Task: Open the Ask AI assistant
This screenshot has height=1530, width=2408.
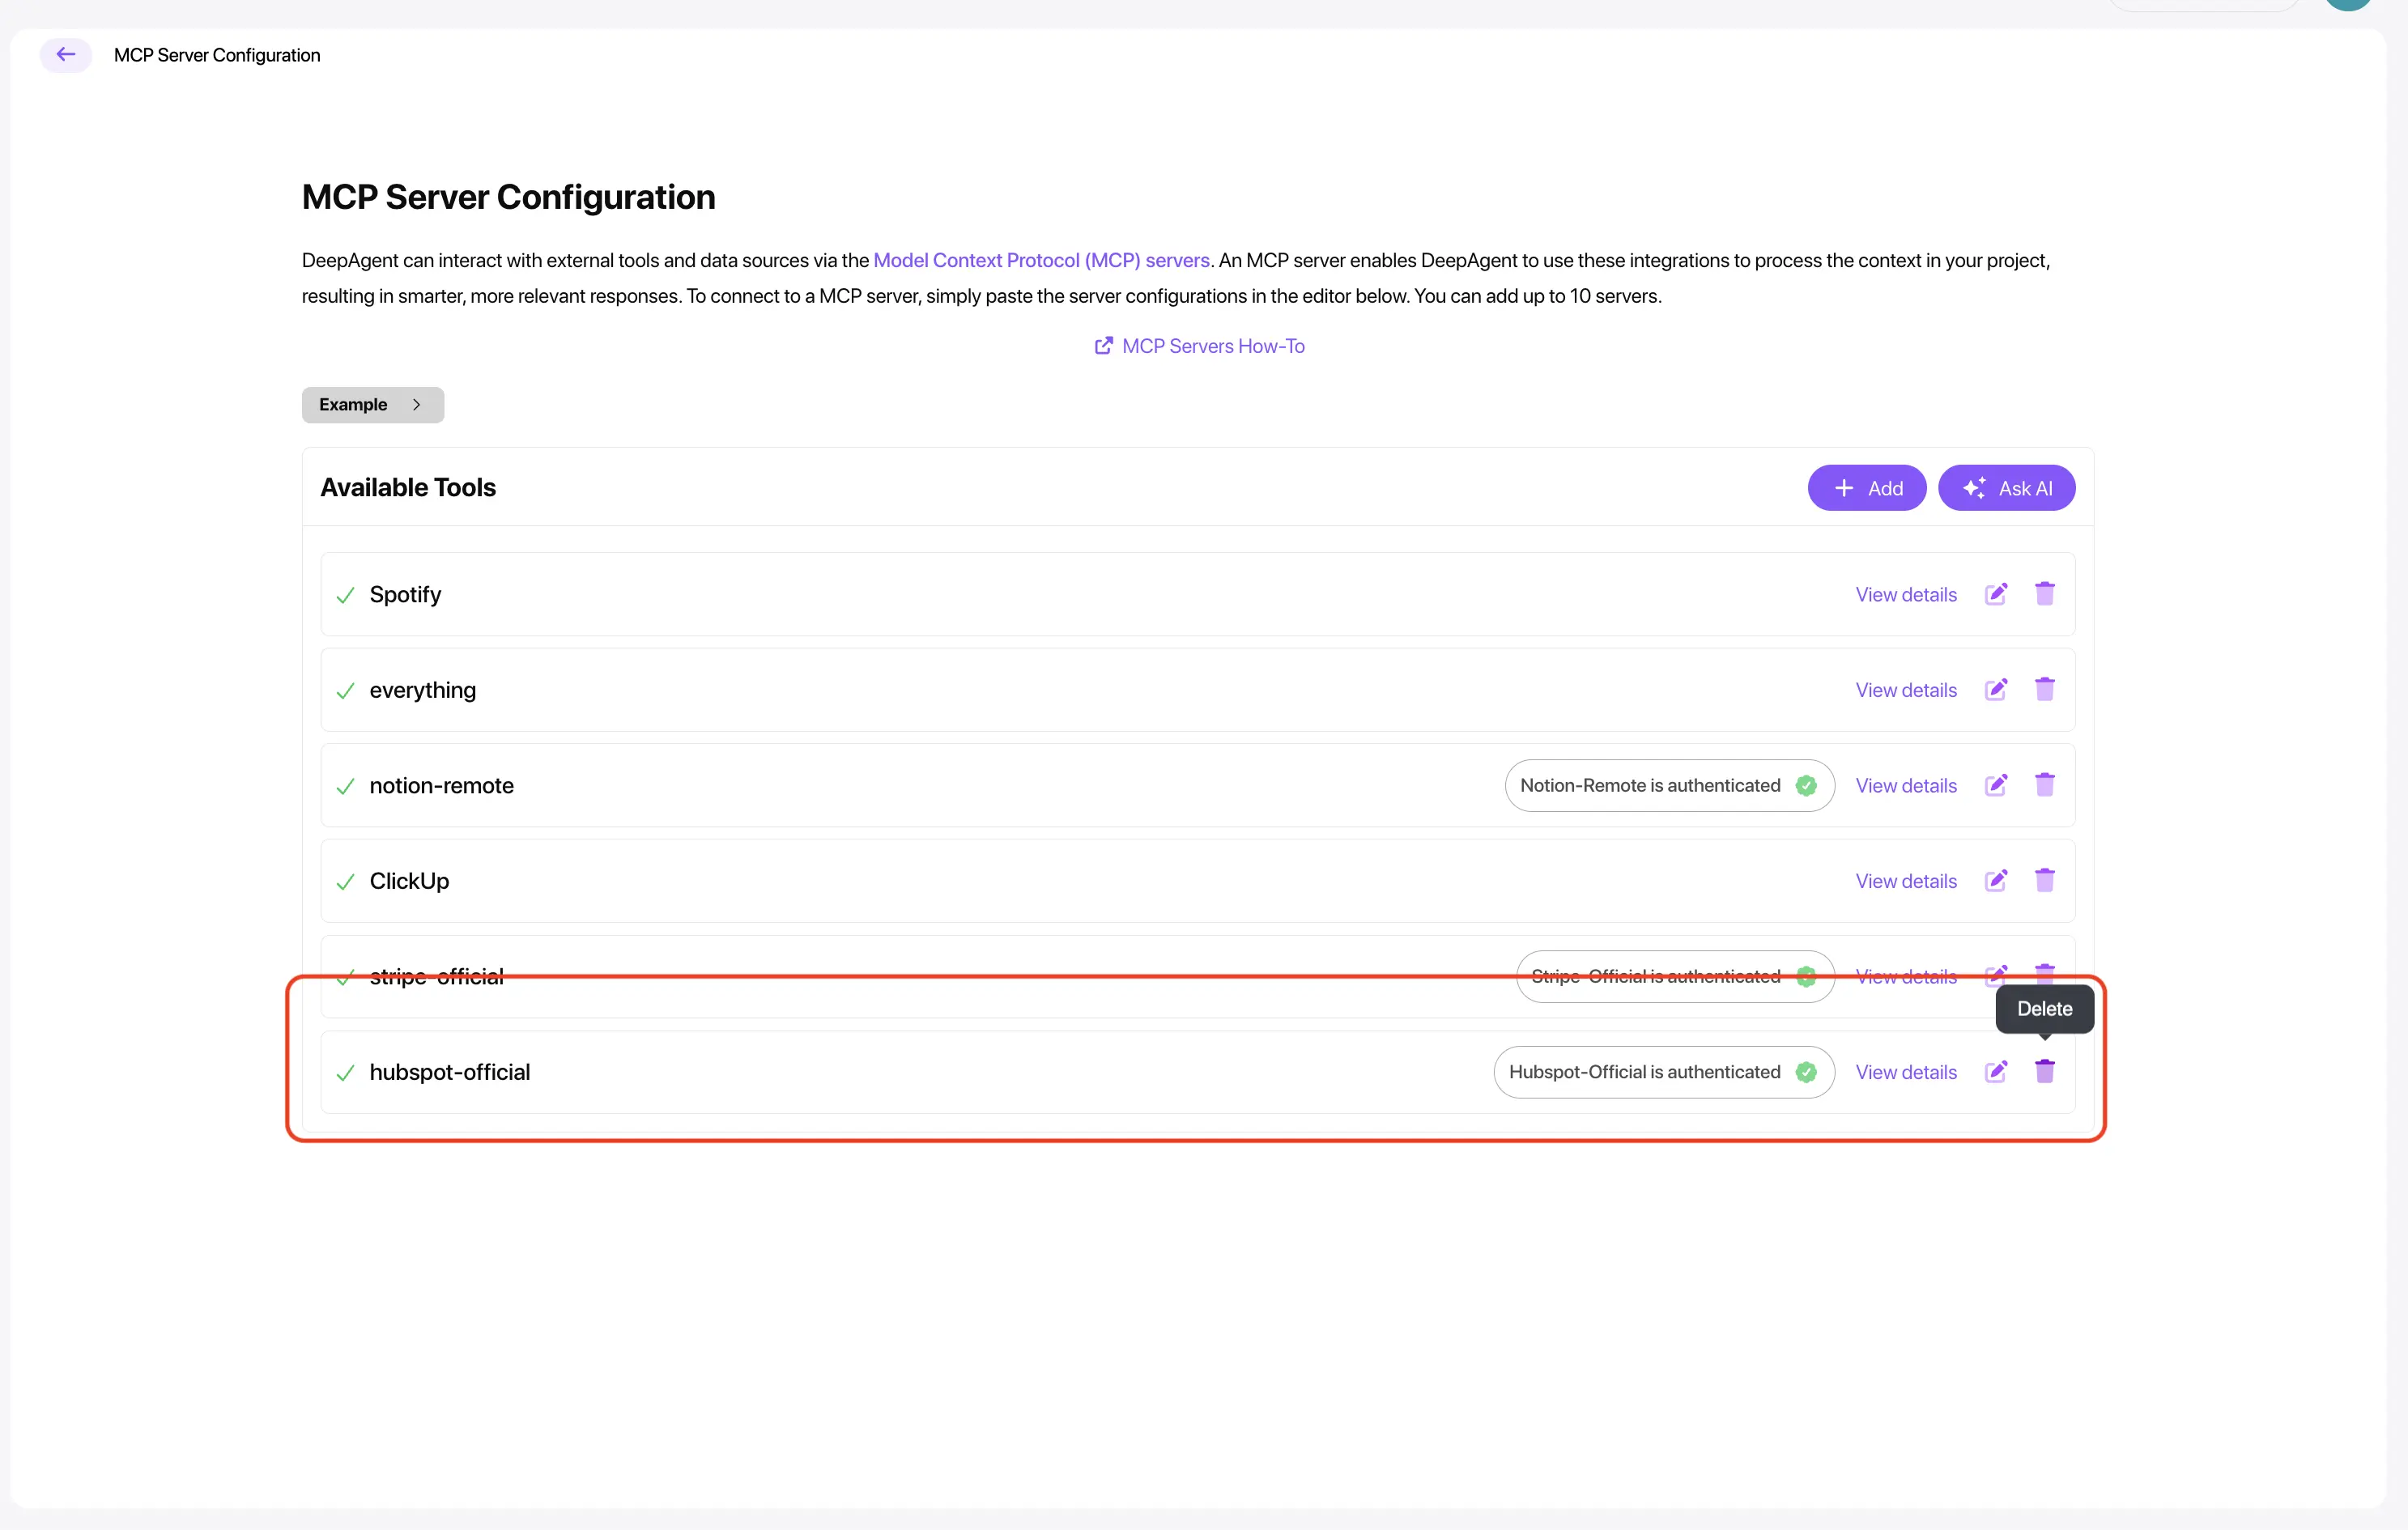Action: 2006,488
